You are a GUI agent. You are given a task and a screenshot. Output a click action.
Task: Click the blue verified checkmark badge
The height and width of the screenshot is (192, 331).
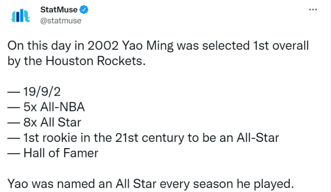(x=84, y=10)
